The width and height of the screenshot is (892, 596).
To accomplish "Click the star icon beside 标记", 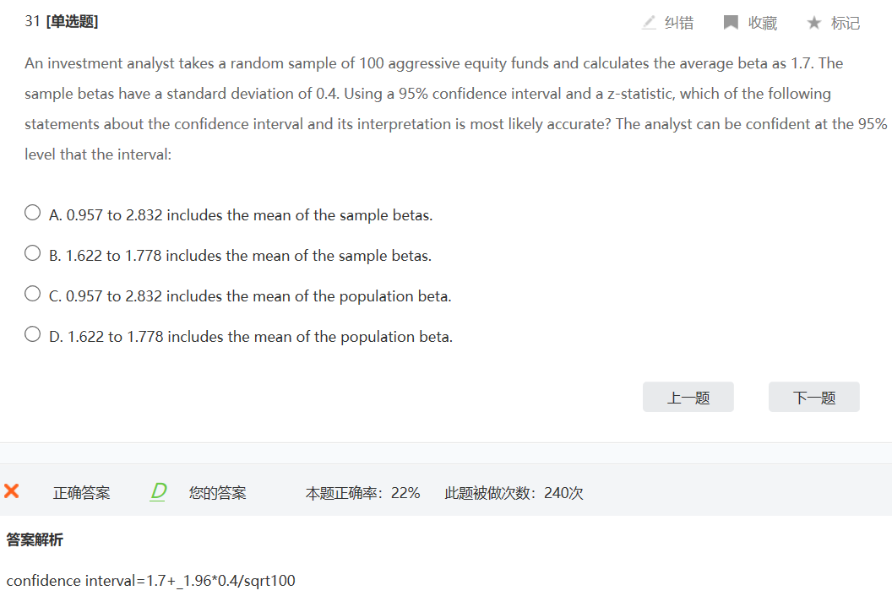I will (813, 23).
